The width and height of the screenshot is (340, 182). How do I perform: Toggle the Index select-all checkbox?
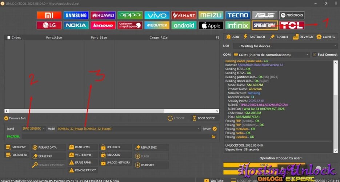point(9,37)
